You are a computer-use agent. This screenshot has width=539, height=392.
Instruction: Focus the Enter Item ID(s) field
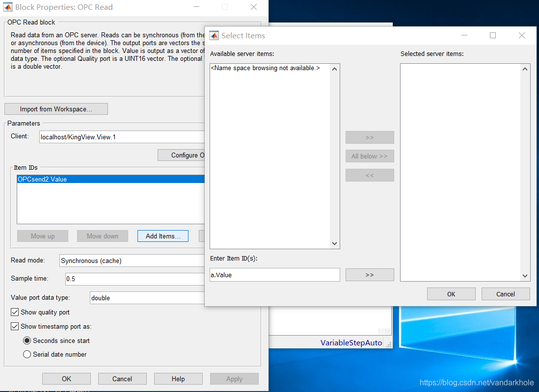[275, 275]
